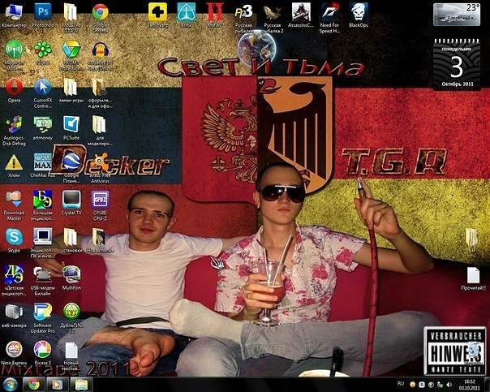Open Chrome from the taskbar
This screenshot has height=392, width=490.
pos(34,383)
